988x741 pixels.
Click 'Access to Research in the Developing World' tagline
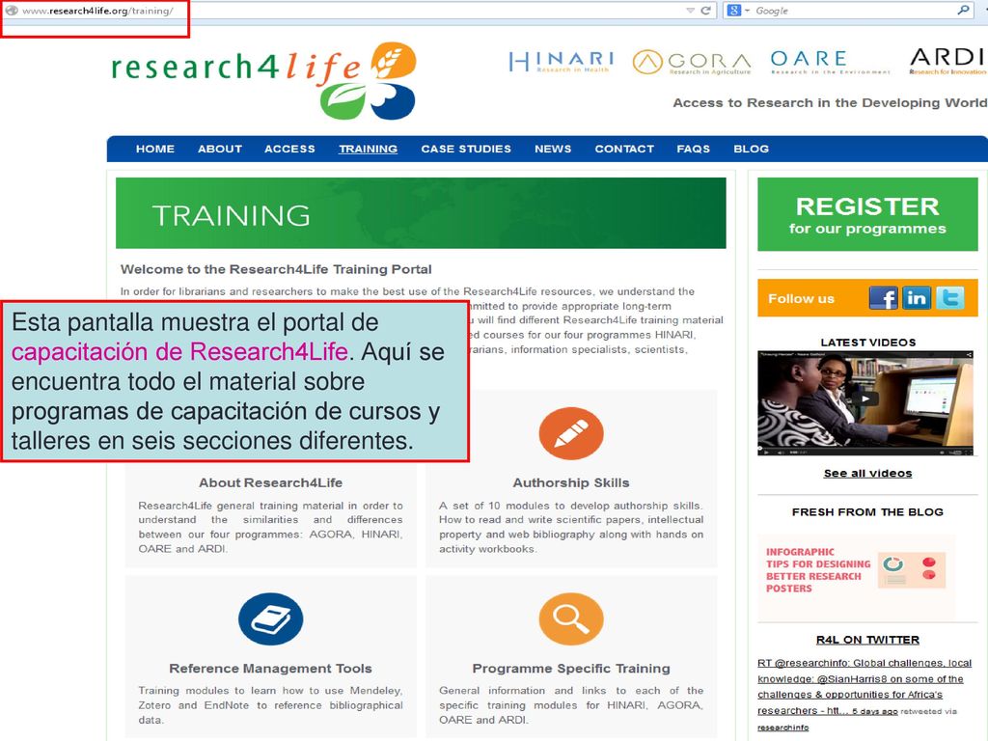click(x=830, y=102)
